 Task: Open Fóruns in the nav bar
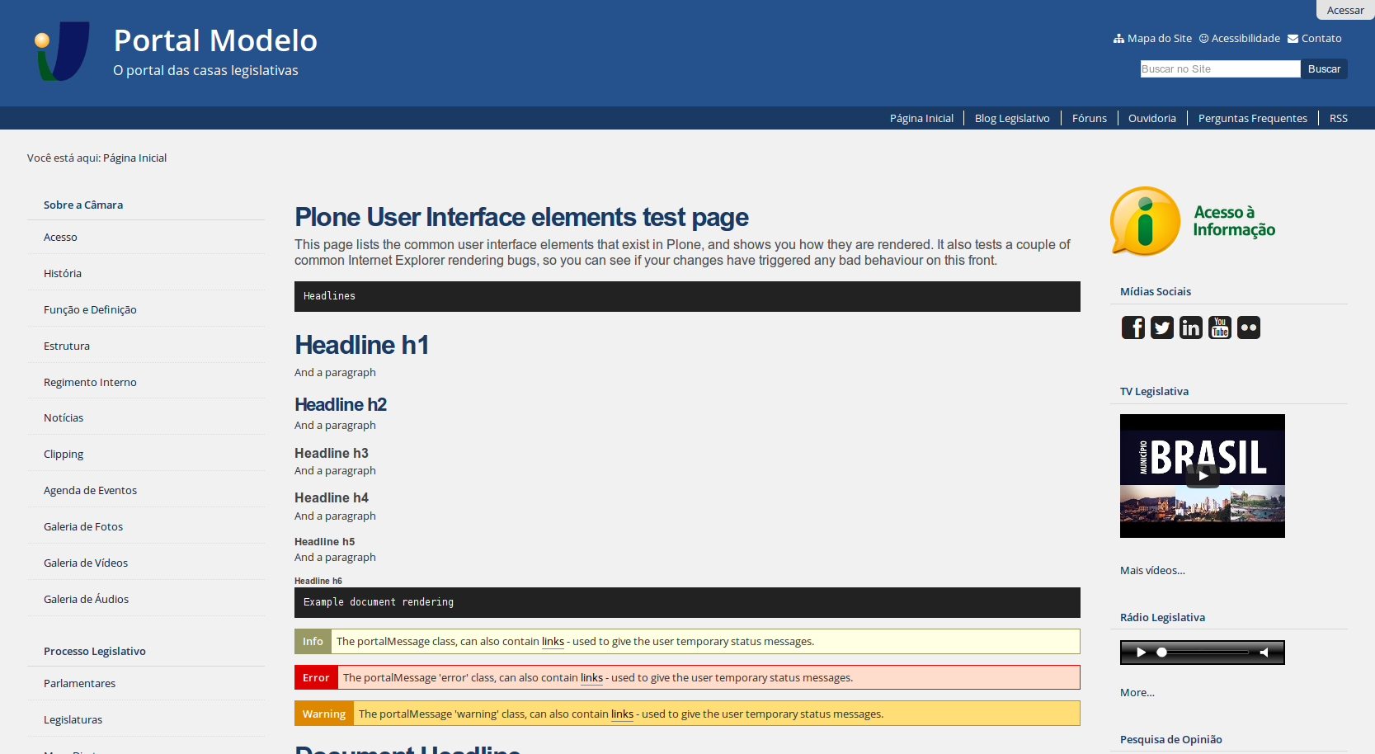coord(1090,118)
